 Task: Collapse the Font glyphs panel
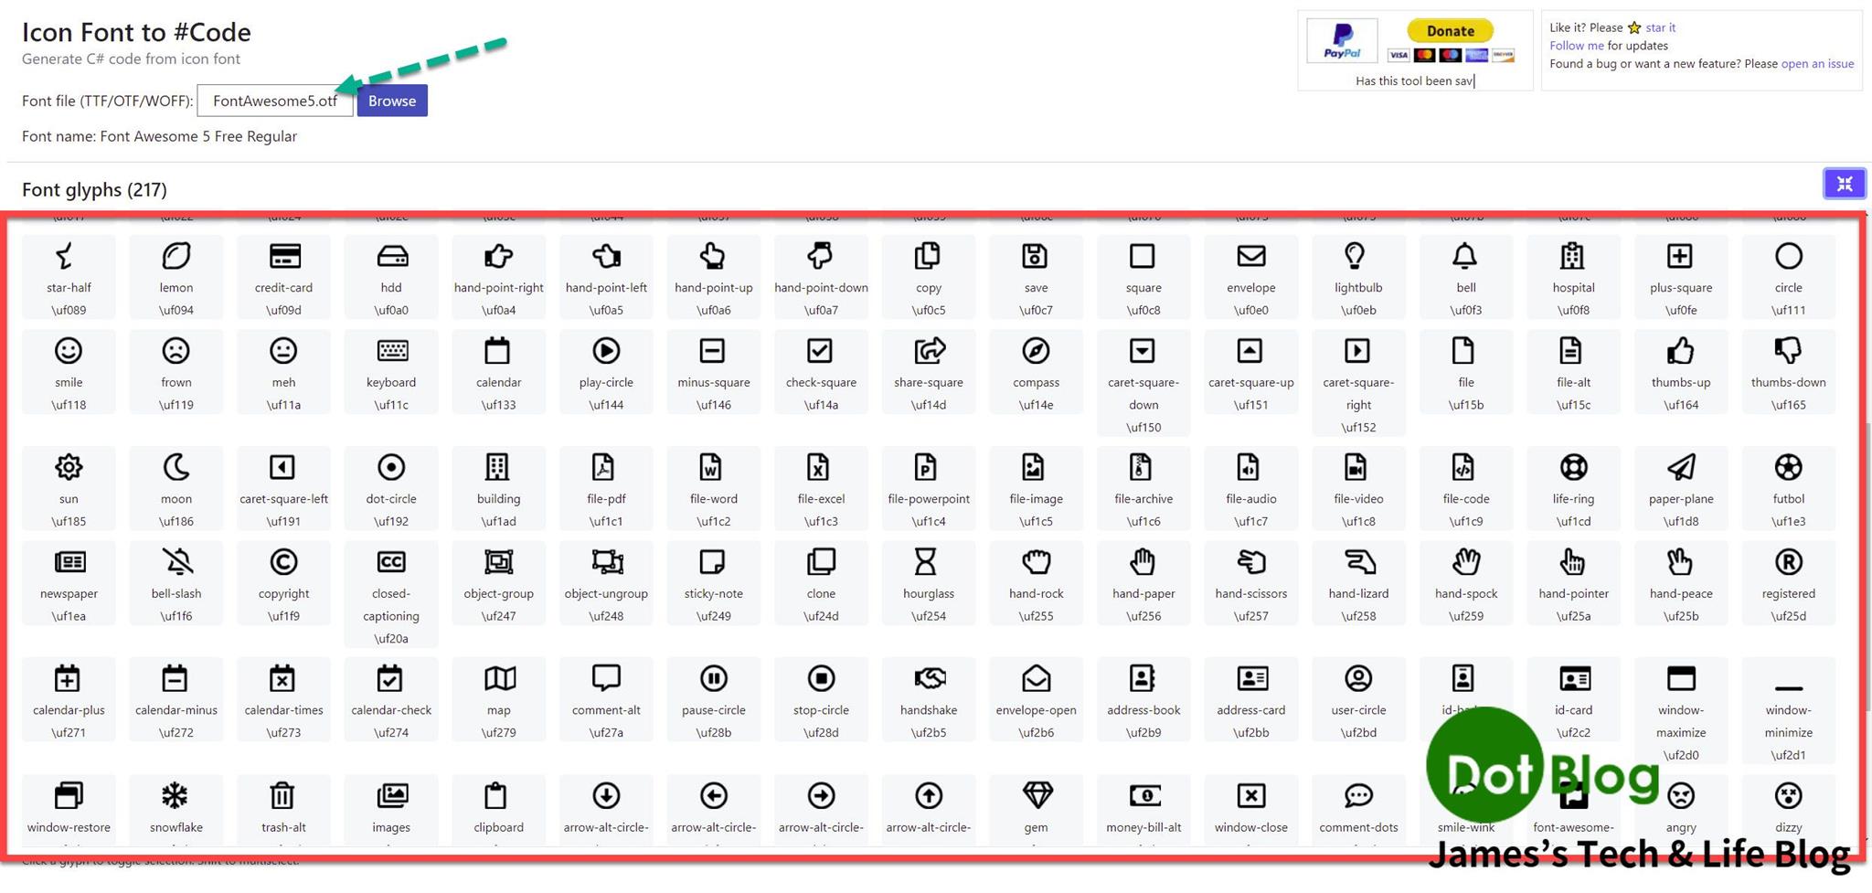click(x=1845, y=183)
